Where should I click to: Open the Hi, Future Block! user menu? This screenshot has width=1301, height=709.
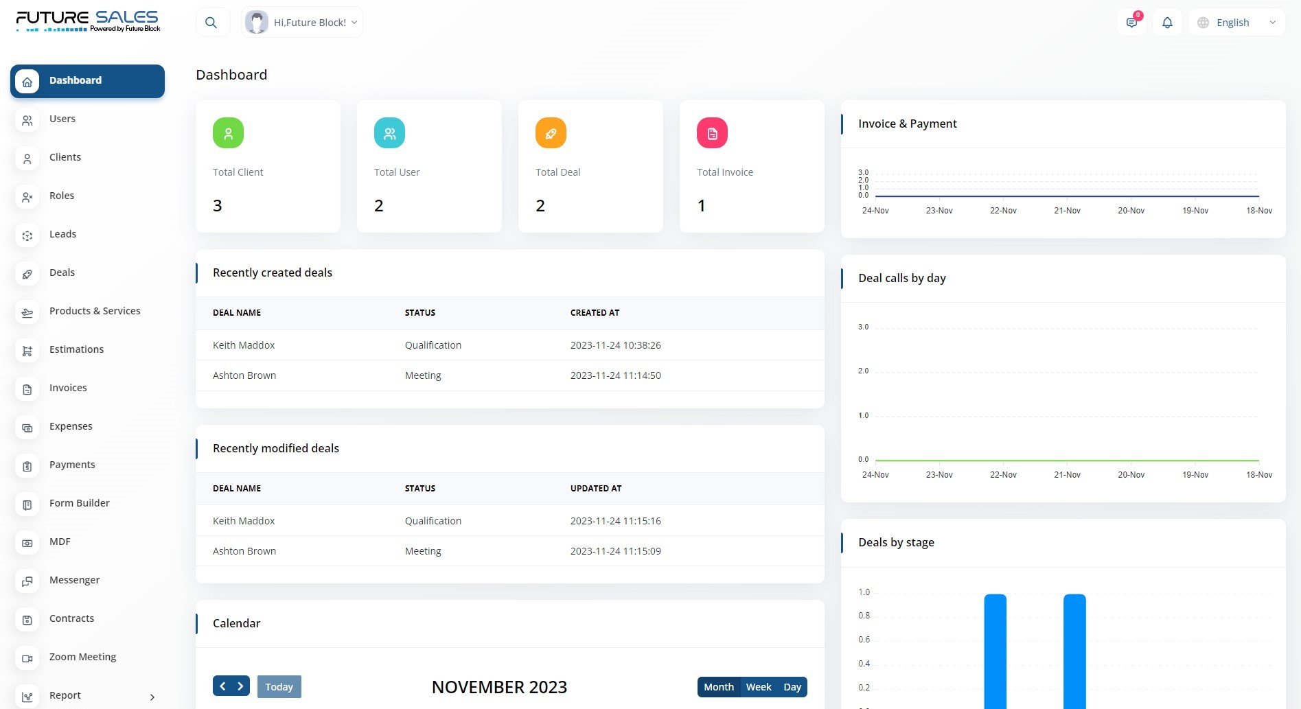coord(303,23)
